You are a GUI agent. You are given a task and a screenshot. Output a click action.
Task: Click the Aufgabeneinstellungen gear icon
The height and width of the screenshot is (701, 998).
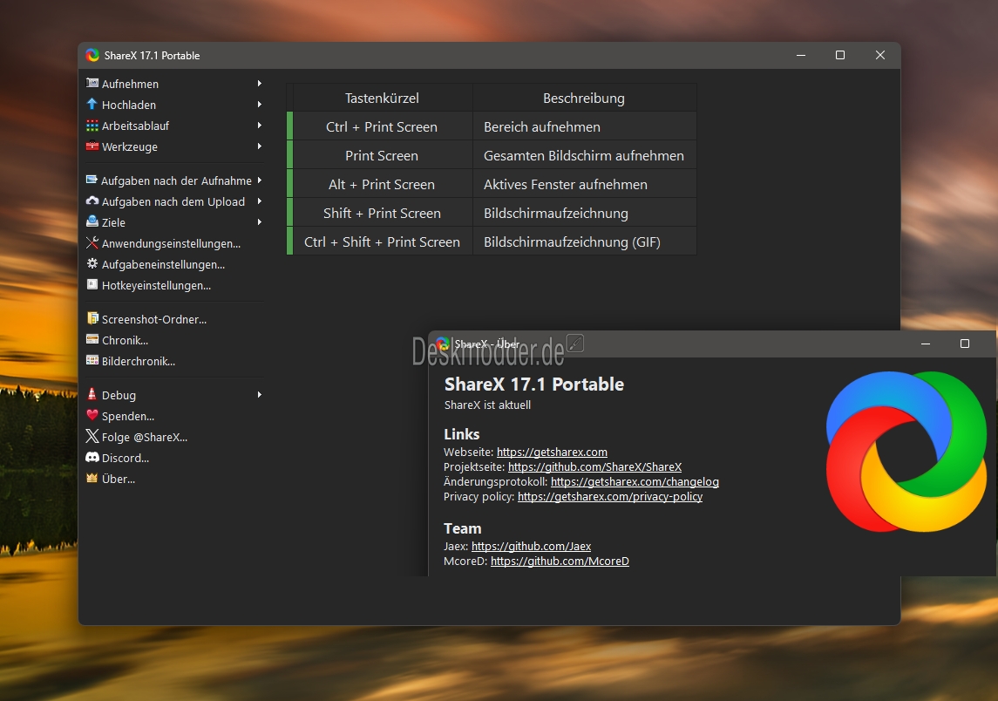(92, 264)
